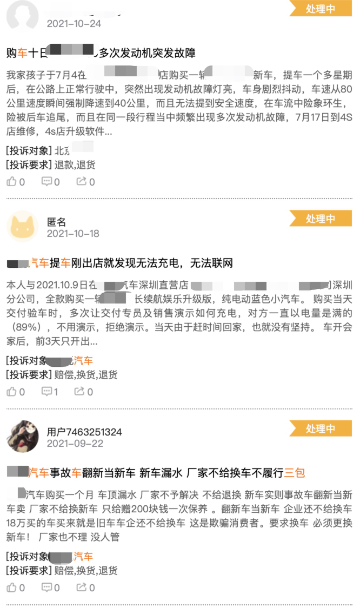This screenshot has height=607, width=360.
Task: Open comments on the 用户7463251324 complaint
Action: point(51,588)
